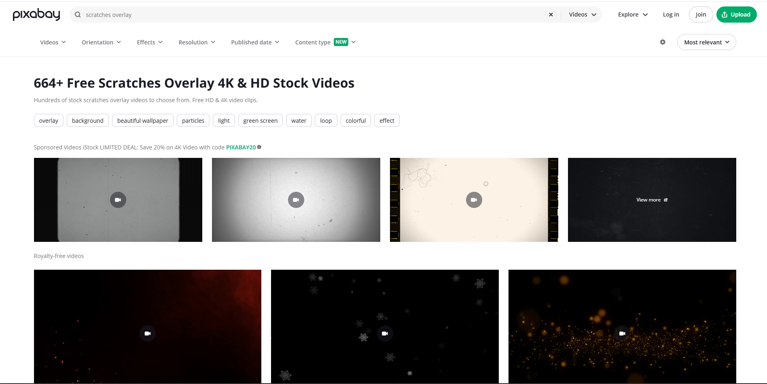
Task: Select the light tag
Action: pyautogui.click(x=224, y=120)
